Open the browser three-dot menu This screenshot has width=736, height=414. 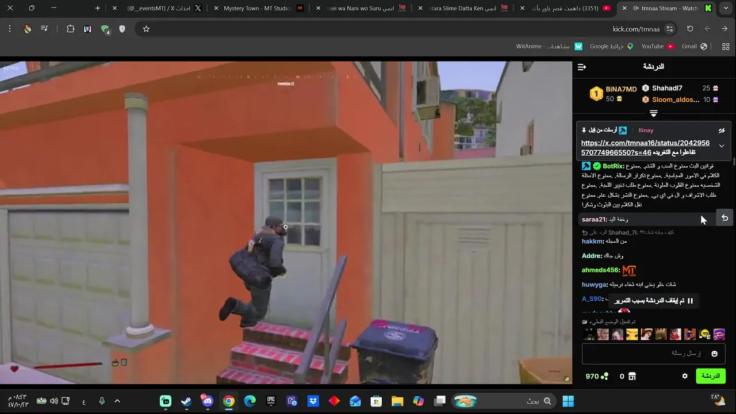(x=10, y=29)
